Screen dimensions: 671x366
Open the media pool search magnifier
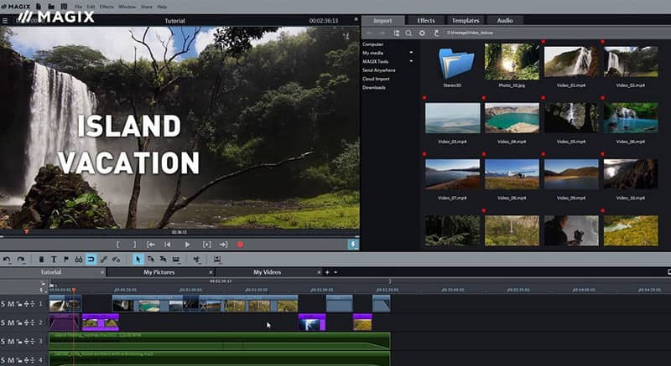408,33
